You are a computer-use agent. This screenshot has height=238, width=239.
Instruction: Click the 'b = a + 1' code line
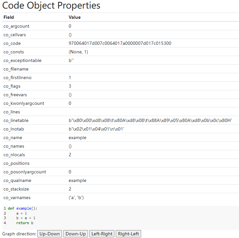click(26, 218)
